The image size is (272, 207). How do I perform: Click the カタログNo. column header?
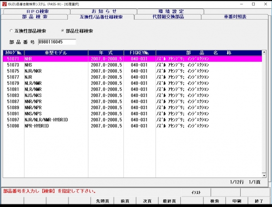(14, 53)
